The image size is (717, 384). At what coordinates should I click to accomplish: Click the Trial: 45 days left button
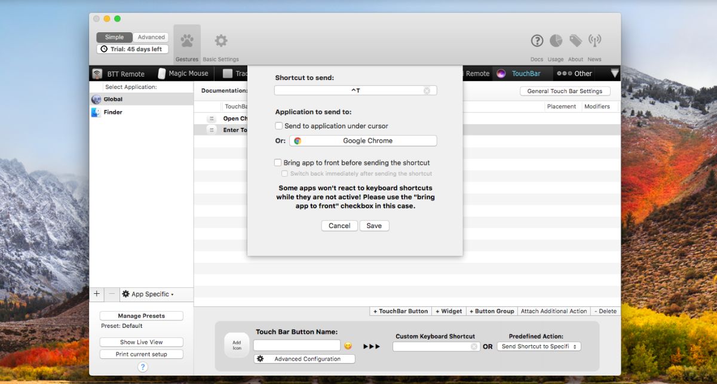133,49
